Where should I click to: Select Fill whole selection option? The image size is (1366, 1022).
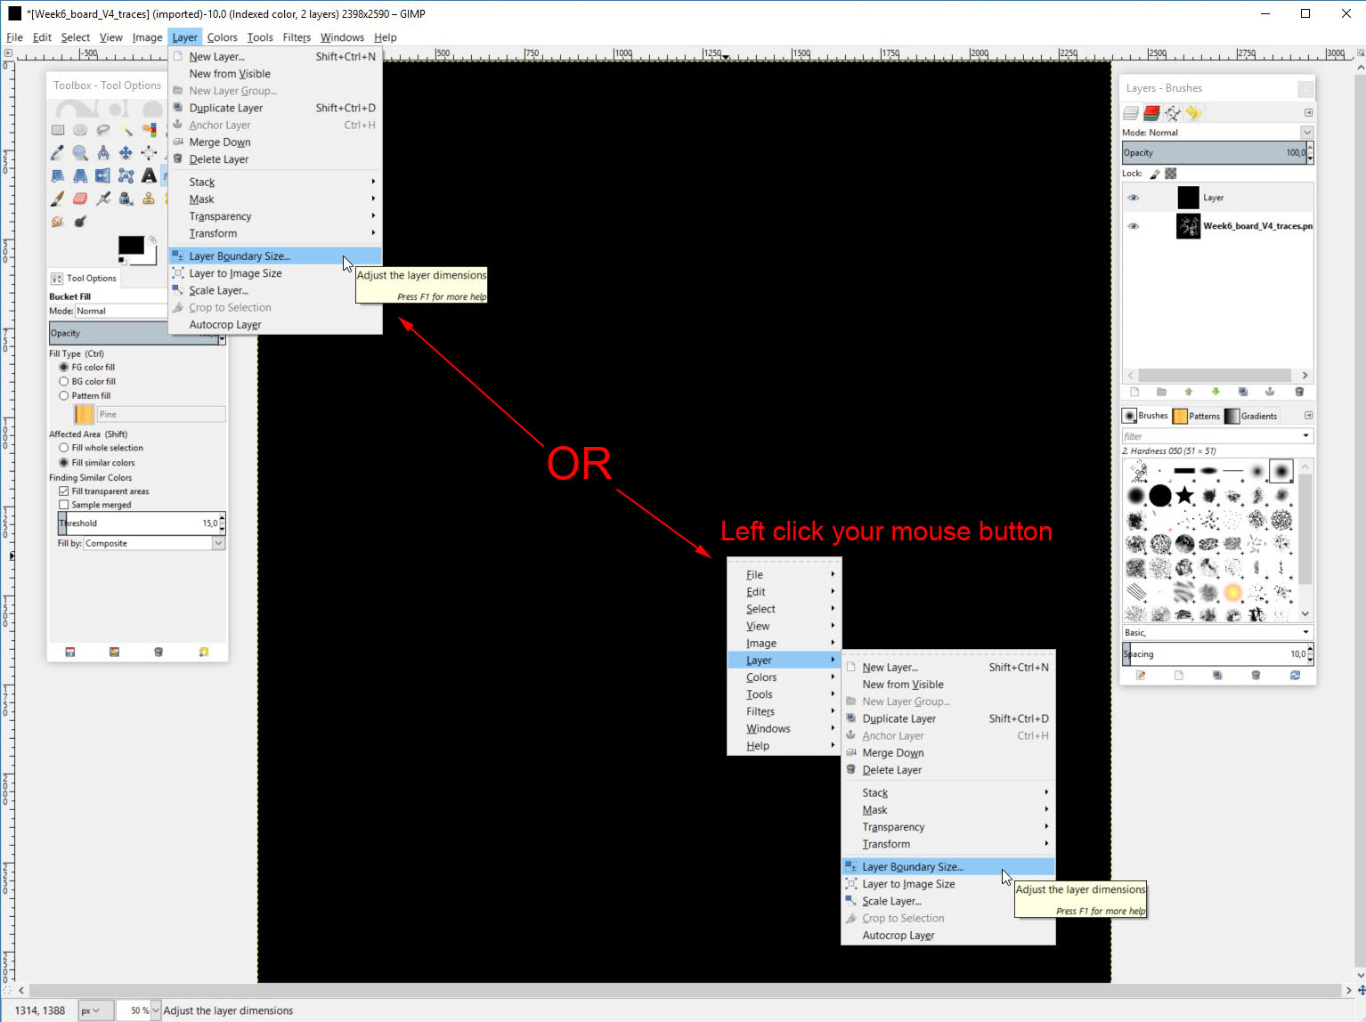click(63, 448)
